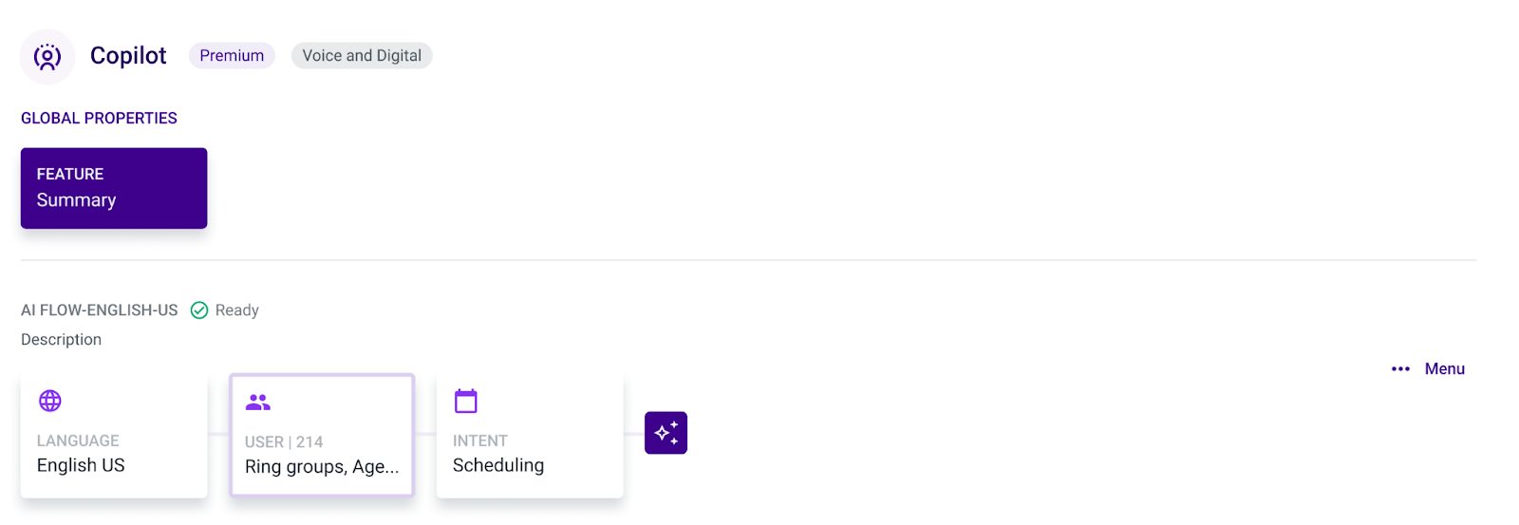Select the Language English US card
1519x525 pixels.
click(x=114, y=436)
